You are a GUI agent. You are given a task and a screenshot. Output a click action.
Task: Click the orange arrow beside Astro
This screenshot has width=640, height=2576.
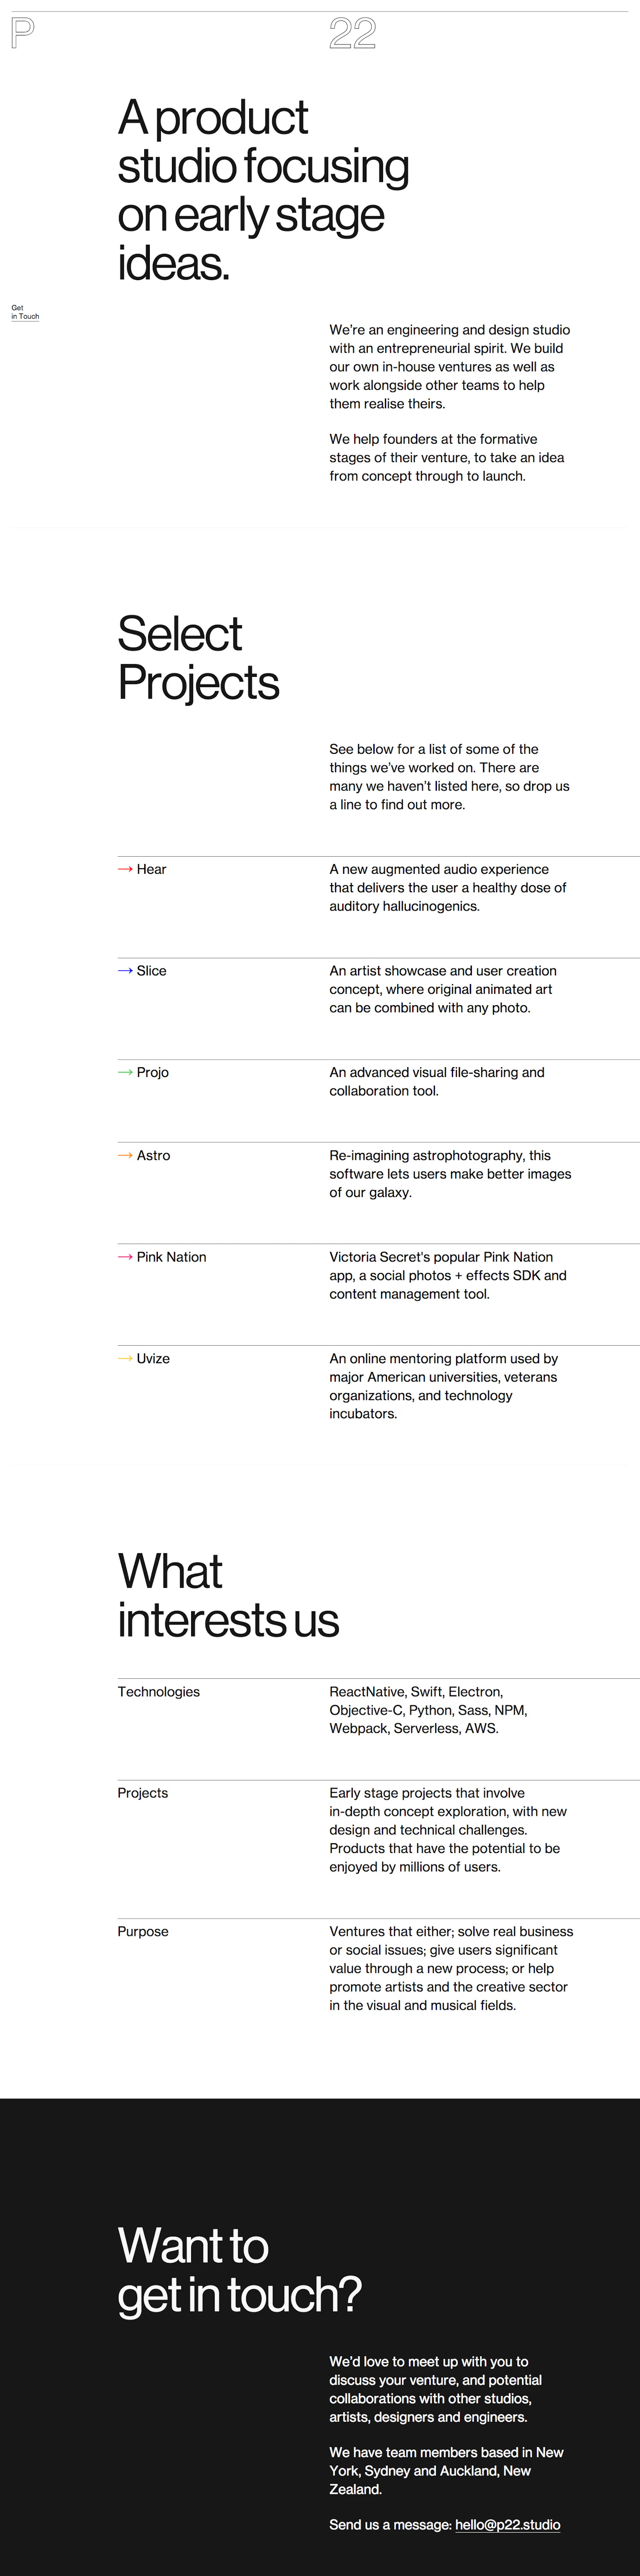click(125, 1155)
